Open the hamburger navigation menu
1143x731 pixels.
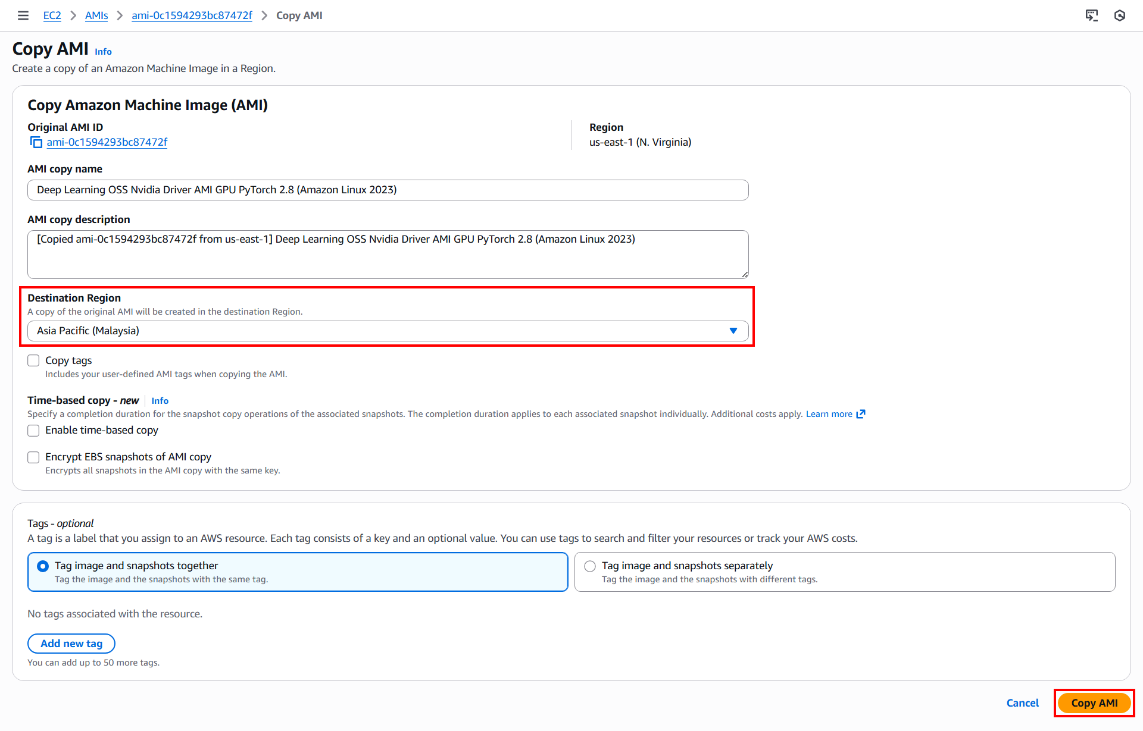23,15
